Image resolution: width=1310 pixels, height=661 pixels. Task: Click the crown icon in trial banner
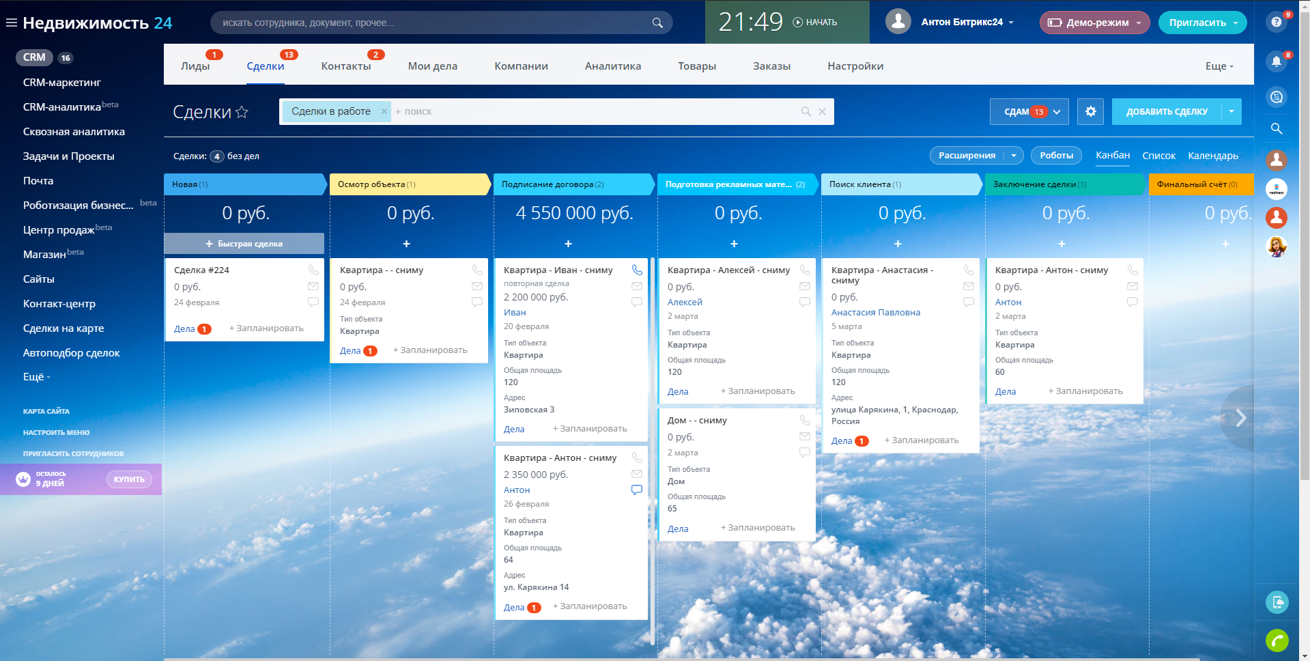click(x=23, y=479)
